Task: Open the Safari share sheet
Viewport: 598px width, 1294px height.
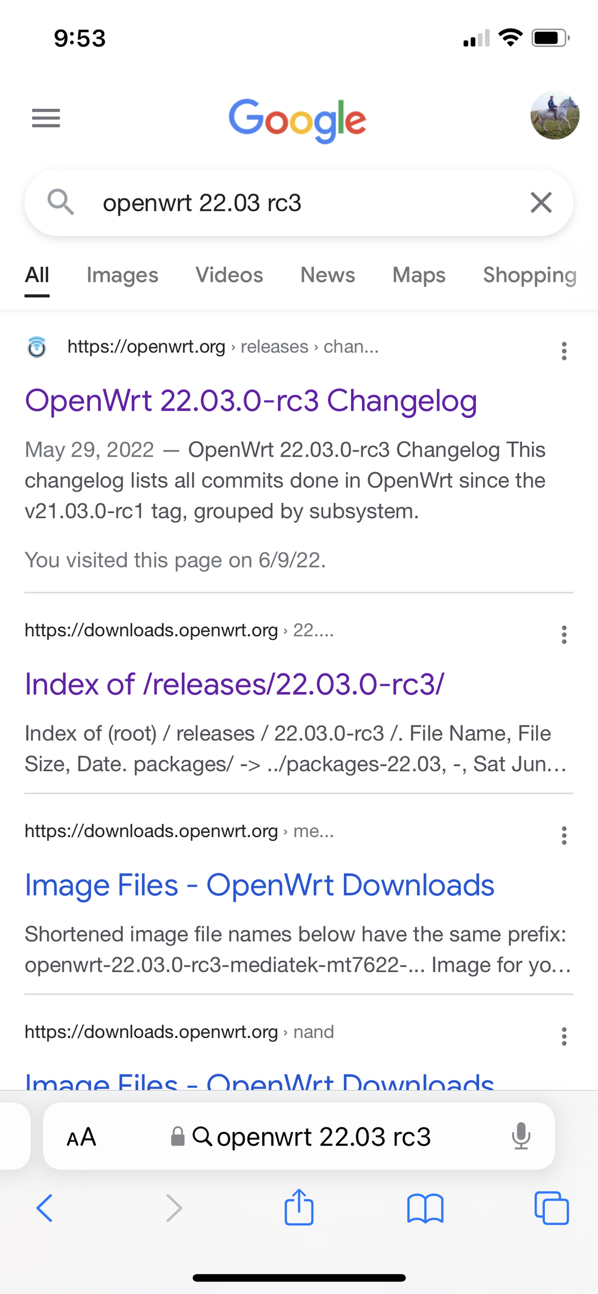Action: click(299, 1207)
